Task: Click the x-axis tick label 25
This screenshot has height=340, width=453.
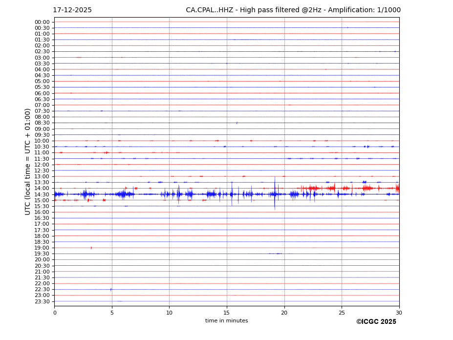Action: click(x=342, y=313)
